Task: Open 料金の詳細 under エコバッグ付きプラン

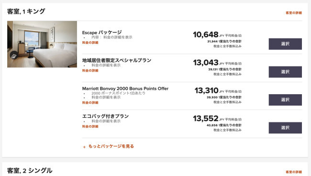Action: 90,126
